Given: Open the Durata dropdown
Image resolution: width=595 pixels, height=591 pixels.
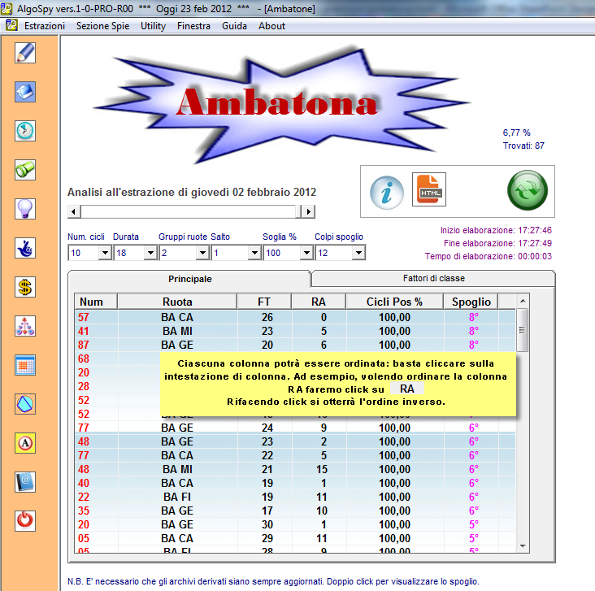Looking at the screenshot, I should 150,253.
